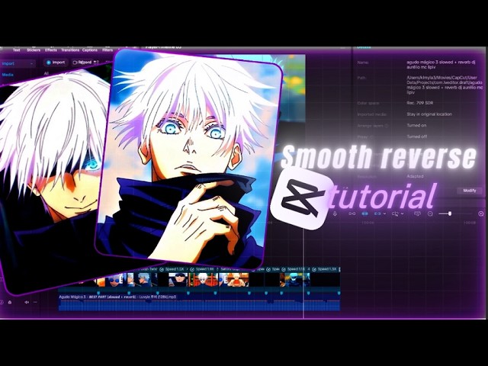Select the Media sidebar item
488x366 pixels.
point(8,75)
